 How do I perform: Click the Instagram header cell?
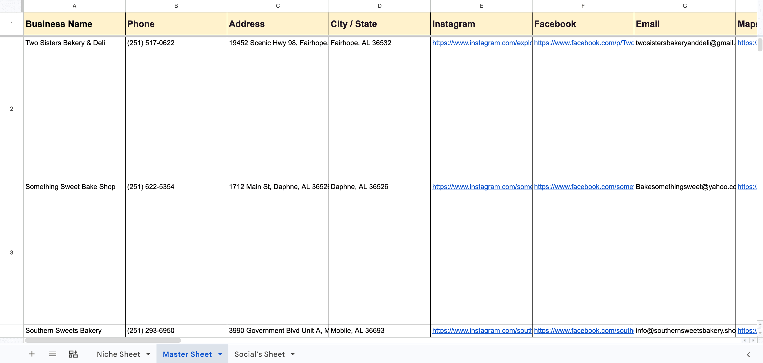coord(481,24)
